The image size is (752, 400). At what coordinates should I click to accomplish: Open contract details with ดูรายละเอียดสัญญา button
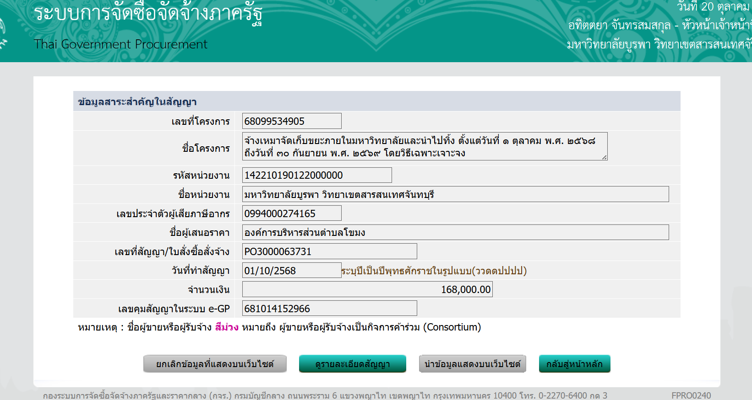pos(352,364)
